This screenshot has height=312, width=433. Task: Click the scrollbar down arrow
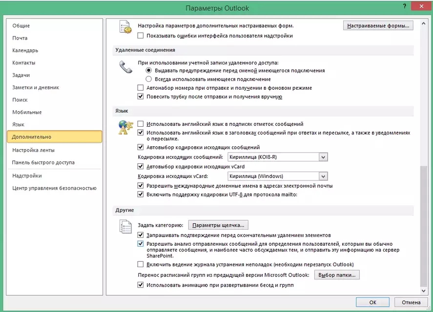(424, 291)
